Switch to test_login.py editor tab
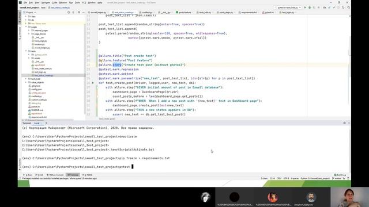The width and height of the screenshot is (369, 207). 288,13
